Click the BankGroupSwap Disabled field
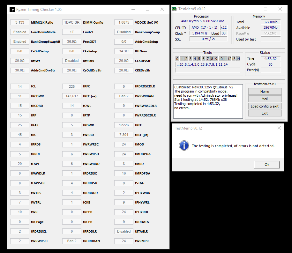This screenshot has height=253, width=292. [124, 32]
